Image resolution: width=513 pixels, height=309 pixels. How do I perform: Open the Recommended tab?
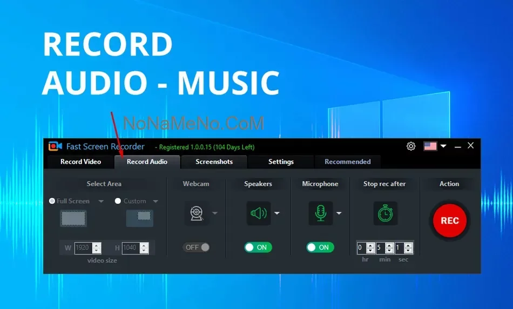point(347,162)
